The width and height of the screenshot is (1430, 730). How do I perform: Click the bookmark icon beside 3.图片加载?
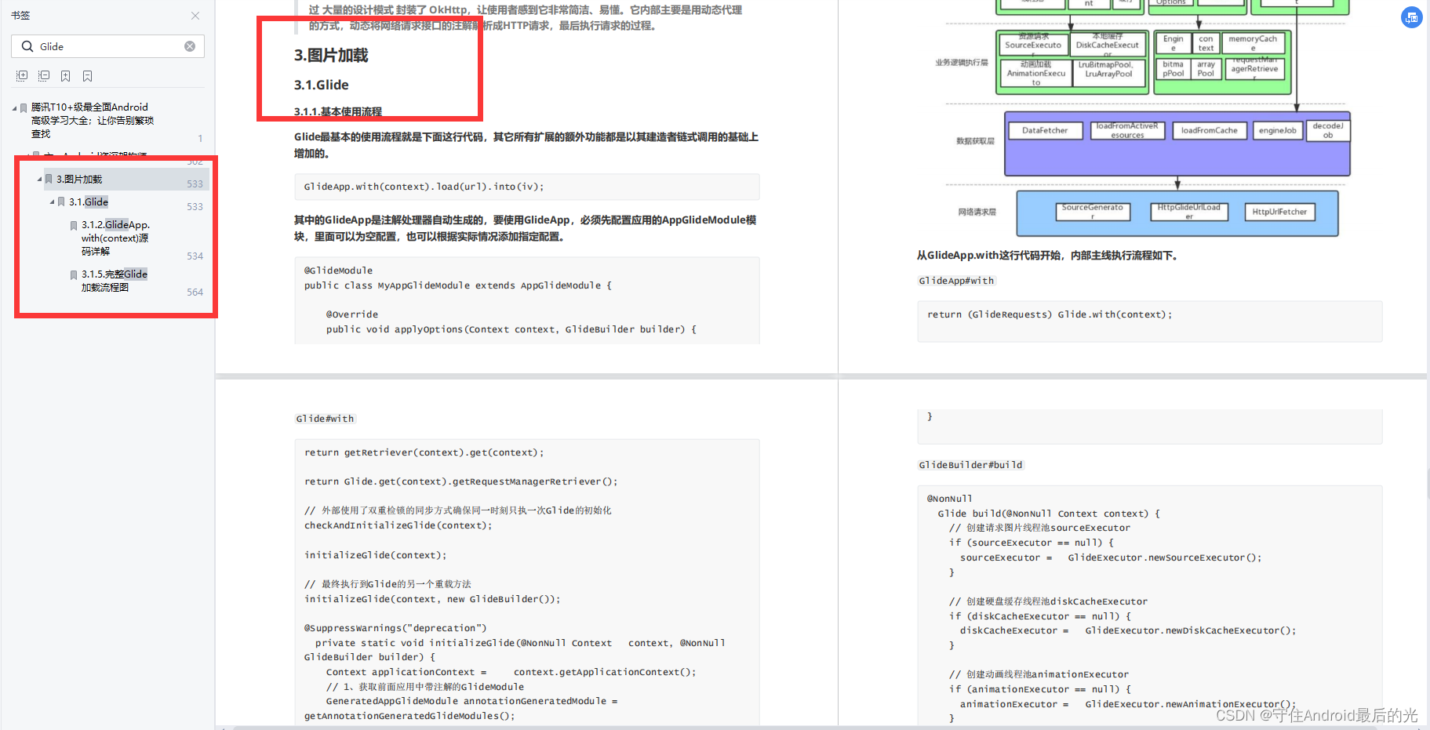click(49, 180)
